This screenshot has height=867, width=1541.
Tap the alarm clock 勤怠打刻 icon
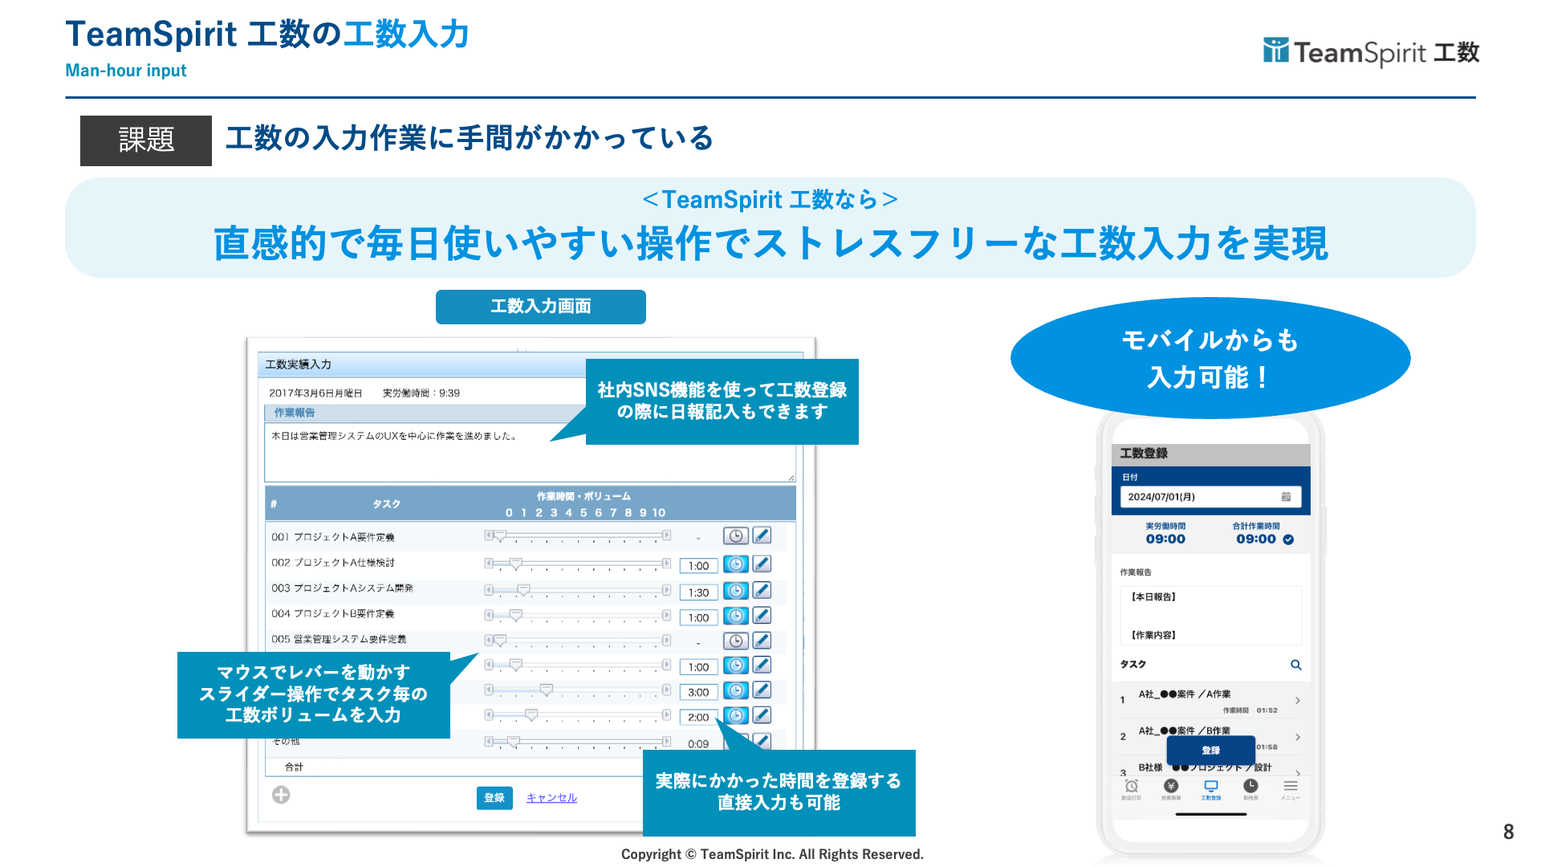(1132, 787)
